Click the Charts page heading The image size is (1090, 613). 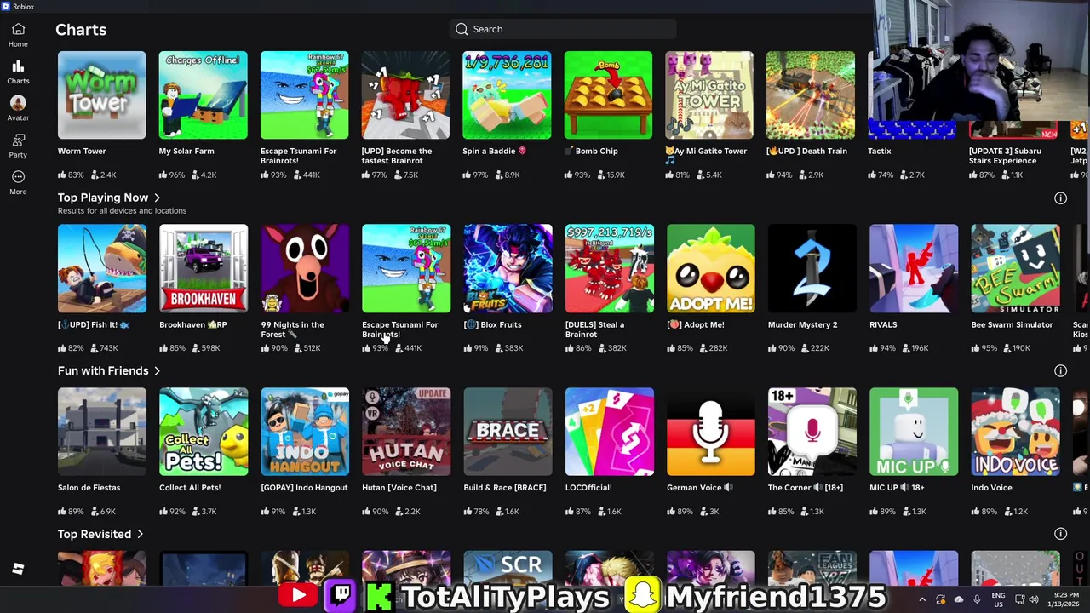click(x=81, y=30)
